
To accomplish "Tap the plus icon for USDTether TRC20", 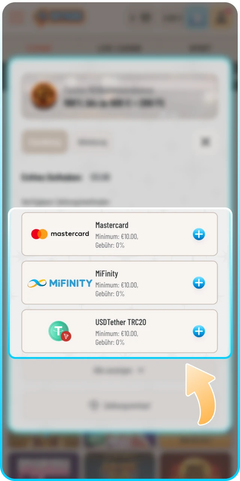I will point(199,331).
